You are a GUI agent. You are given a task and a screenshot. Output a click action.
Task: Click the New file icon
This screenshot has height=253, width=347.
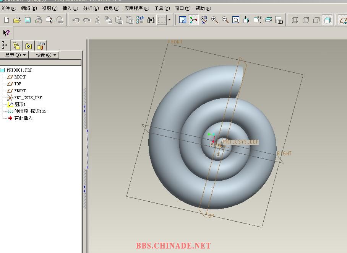[x=6, y=20]
